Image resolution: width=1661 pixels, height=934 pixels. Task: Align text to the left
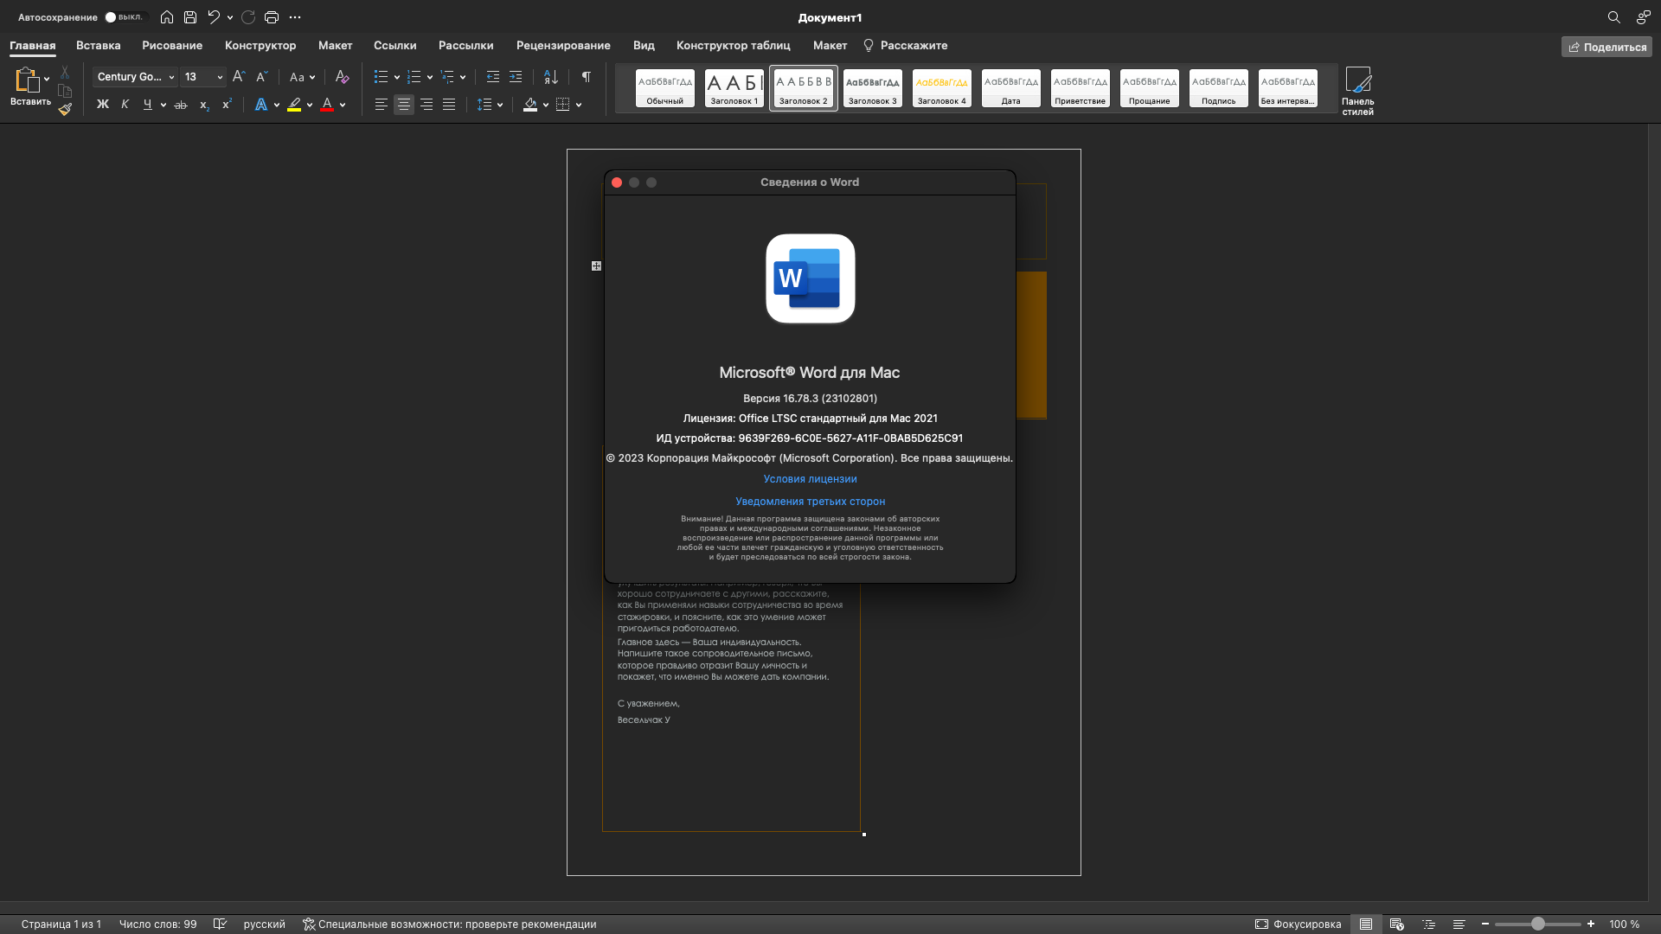382,105
